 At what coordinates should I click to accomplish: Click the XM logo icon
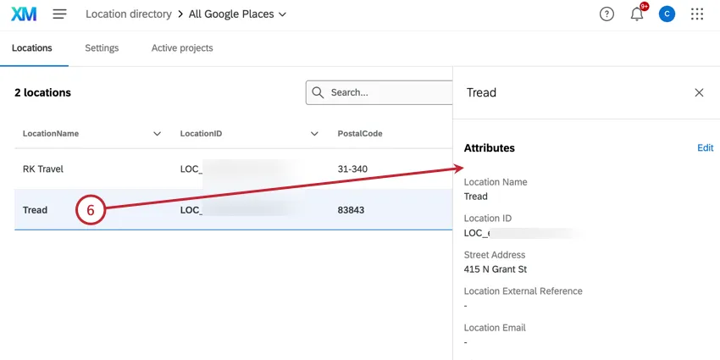tap(24, 14)
